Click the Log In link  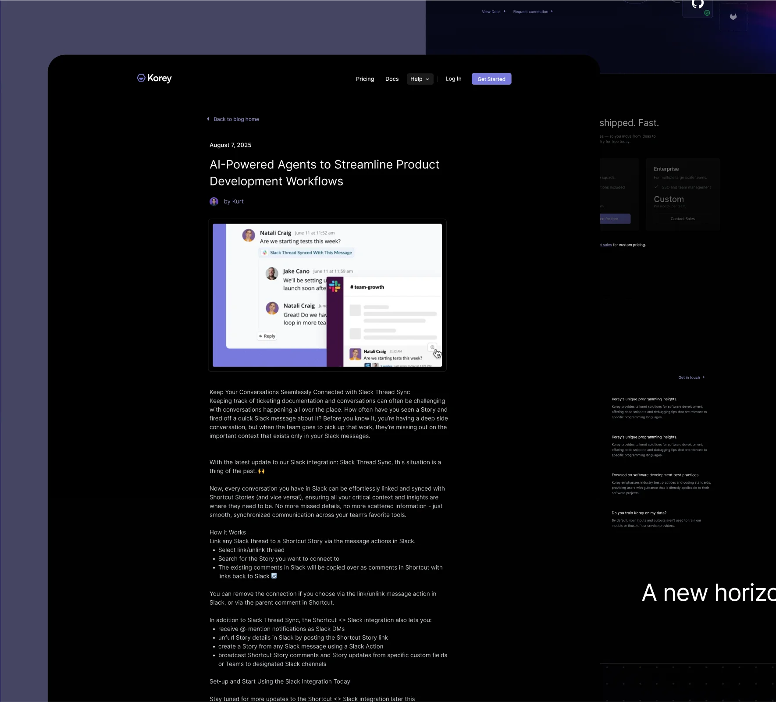(x=453, y=79)
